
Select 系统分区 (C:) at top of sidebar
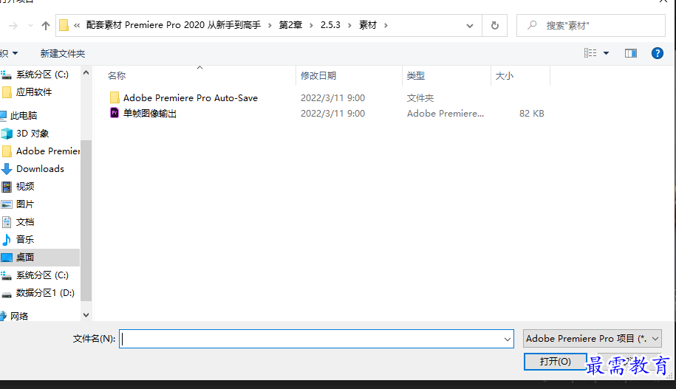pos(42,75)
